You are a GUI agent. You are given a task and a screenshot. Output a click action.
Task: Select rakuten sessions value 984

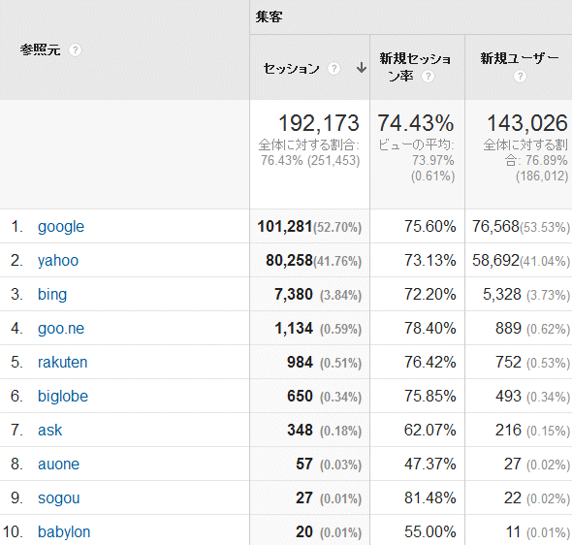300,363
